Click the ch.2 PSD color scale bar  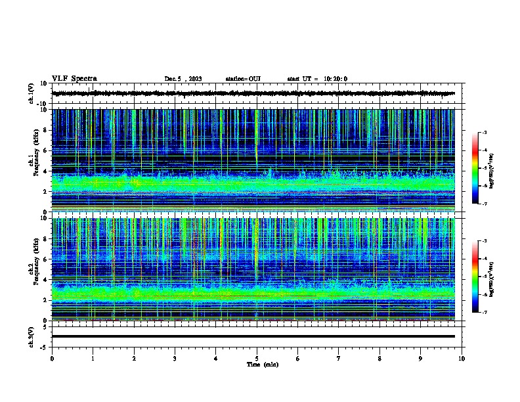475,277
